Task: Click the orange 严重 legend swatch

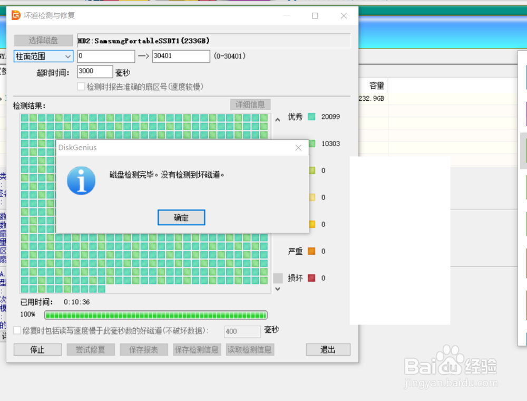Action: click(x=310, y=251)
